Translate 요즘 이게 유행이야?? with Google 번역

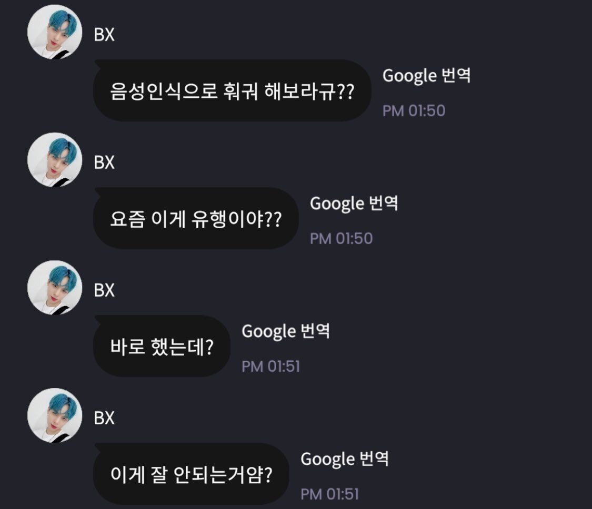(354, 203)
